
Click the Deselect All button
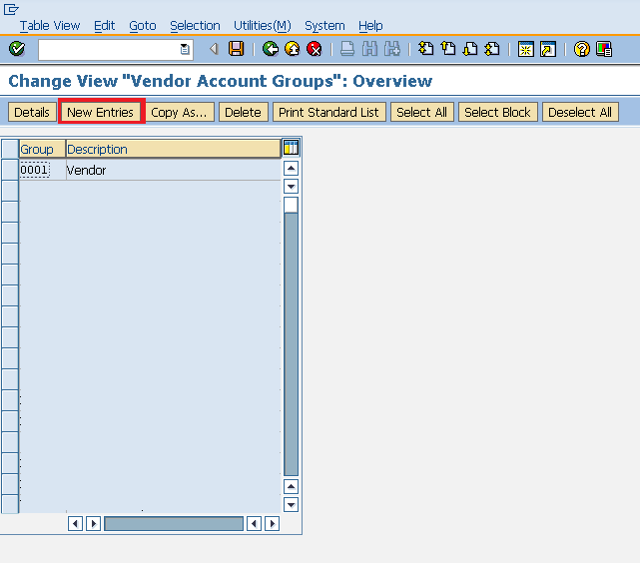(580, 112)
